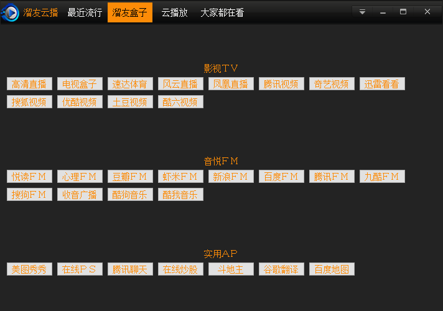Launch 优酷视频
This screenshot has width=443, height=311.
pos(80,101)
